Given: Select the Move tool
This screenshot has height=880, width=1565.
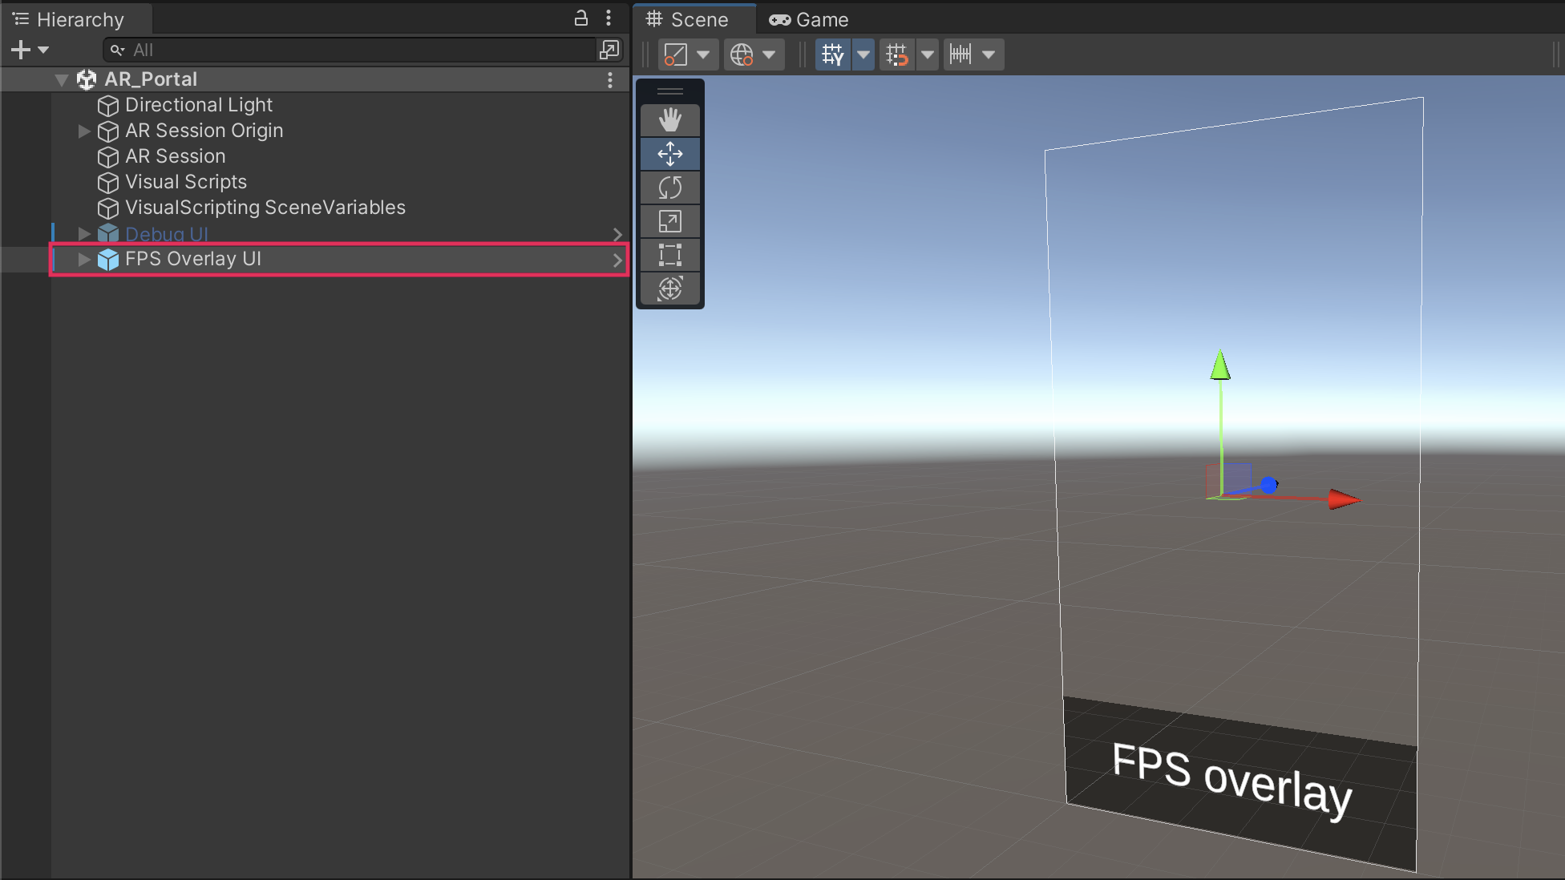Looking at the screenshot, I should 669,154.
